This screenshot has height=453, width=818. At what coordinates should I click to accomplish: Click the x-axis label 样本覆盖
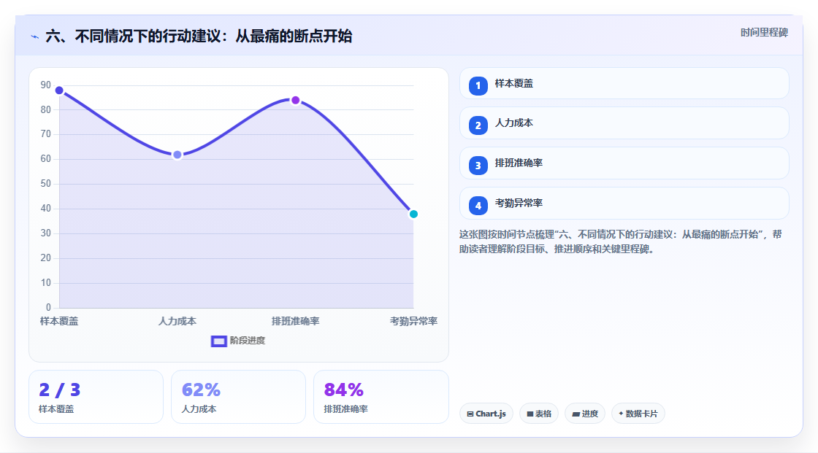click(x=59, y=321)
